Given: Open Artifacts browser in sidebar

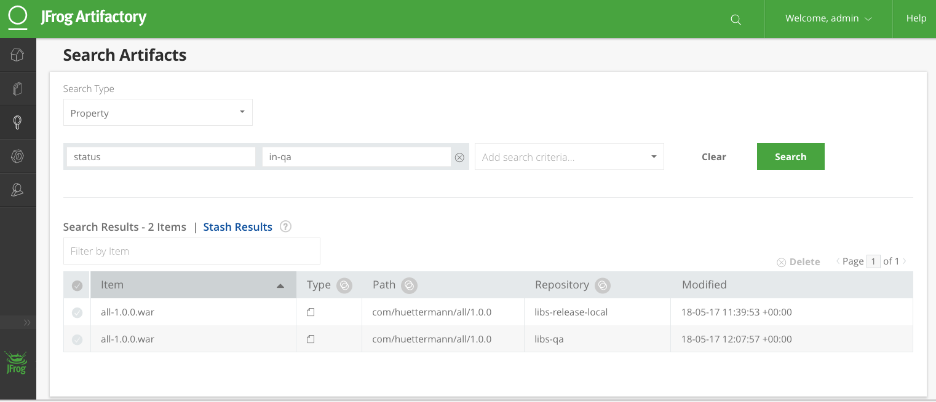Looking at the screenshot, I should 17,89.
